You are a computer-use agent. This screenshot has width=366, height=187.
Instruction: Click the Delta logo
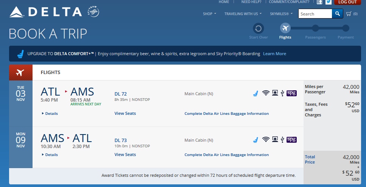click(45, 12)
